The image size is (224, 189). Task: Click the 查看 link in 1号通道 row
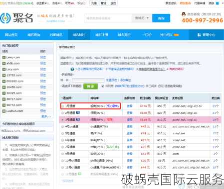point(130,106)
